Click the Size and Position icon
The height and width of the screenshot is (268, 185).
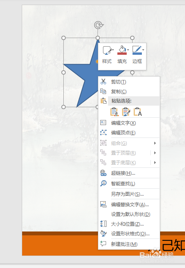[x=103, y=224]
